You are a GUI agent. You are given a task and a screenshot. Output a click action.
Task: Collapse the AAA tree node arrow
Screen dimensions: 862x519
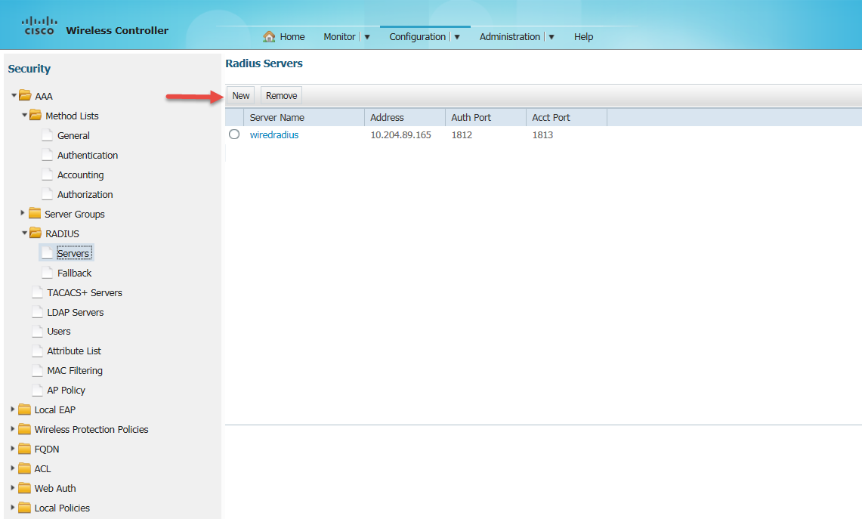14,95
